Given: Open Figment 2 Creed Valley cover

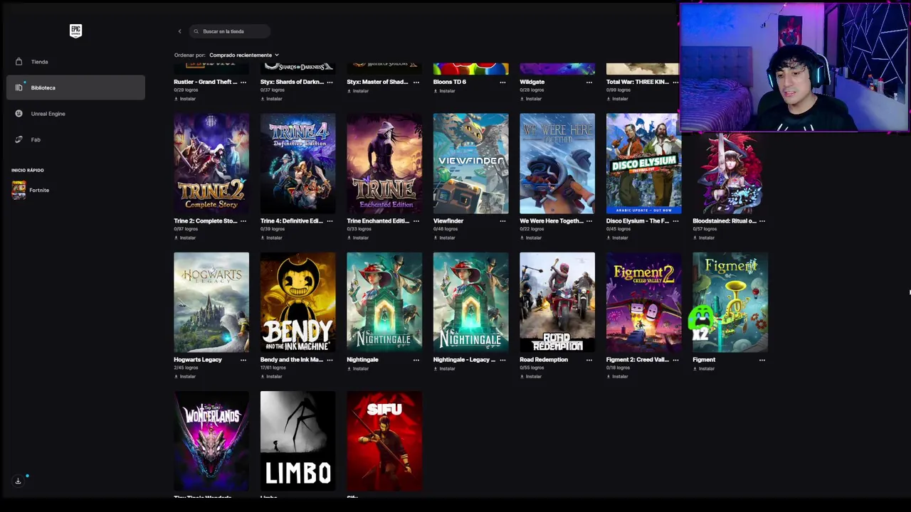Looking at the screenshot, I should point(643,302).
